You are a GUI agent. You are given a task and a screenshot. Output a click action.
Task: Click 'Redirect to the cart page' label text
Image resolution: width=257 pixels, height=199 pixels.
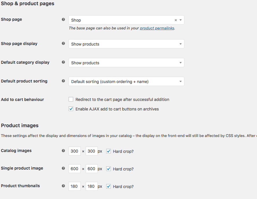tap(122, 99)
